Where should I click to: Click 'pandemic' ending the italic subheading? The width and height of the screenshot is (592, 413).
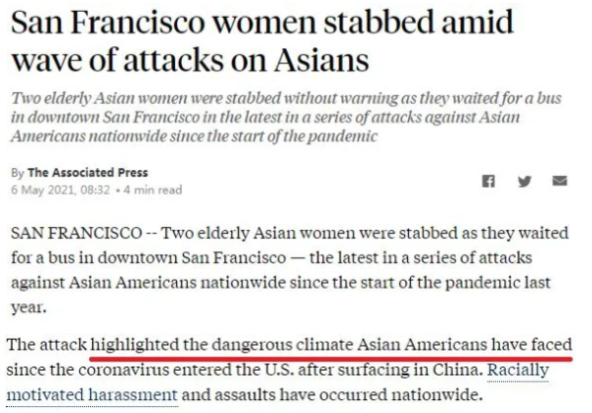(x=342, y=136)
